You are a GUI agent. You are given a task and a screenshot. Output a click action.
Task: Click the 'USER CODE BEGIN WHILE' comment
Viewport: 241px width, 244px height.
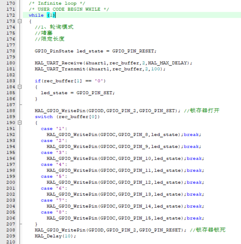(x=69, y=9)
